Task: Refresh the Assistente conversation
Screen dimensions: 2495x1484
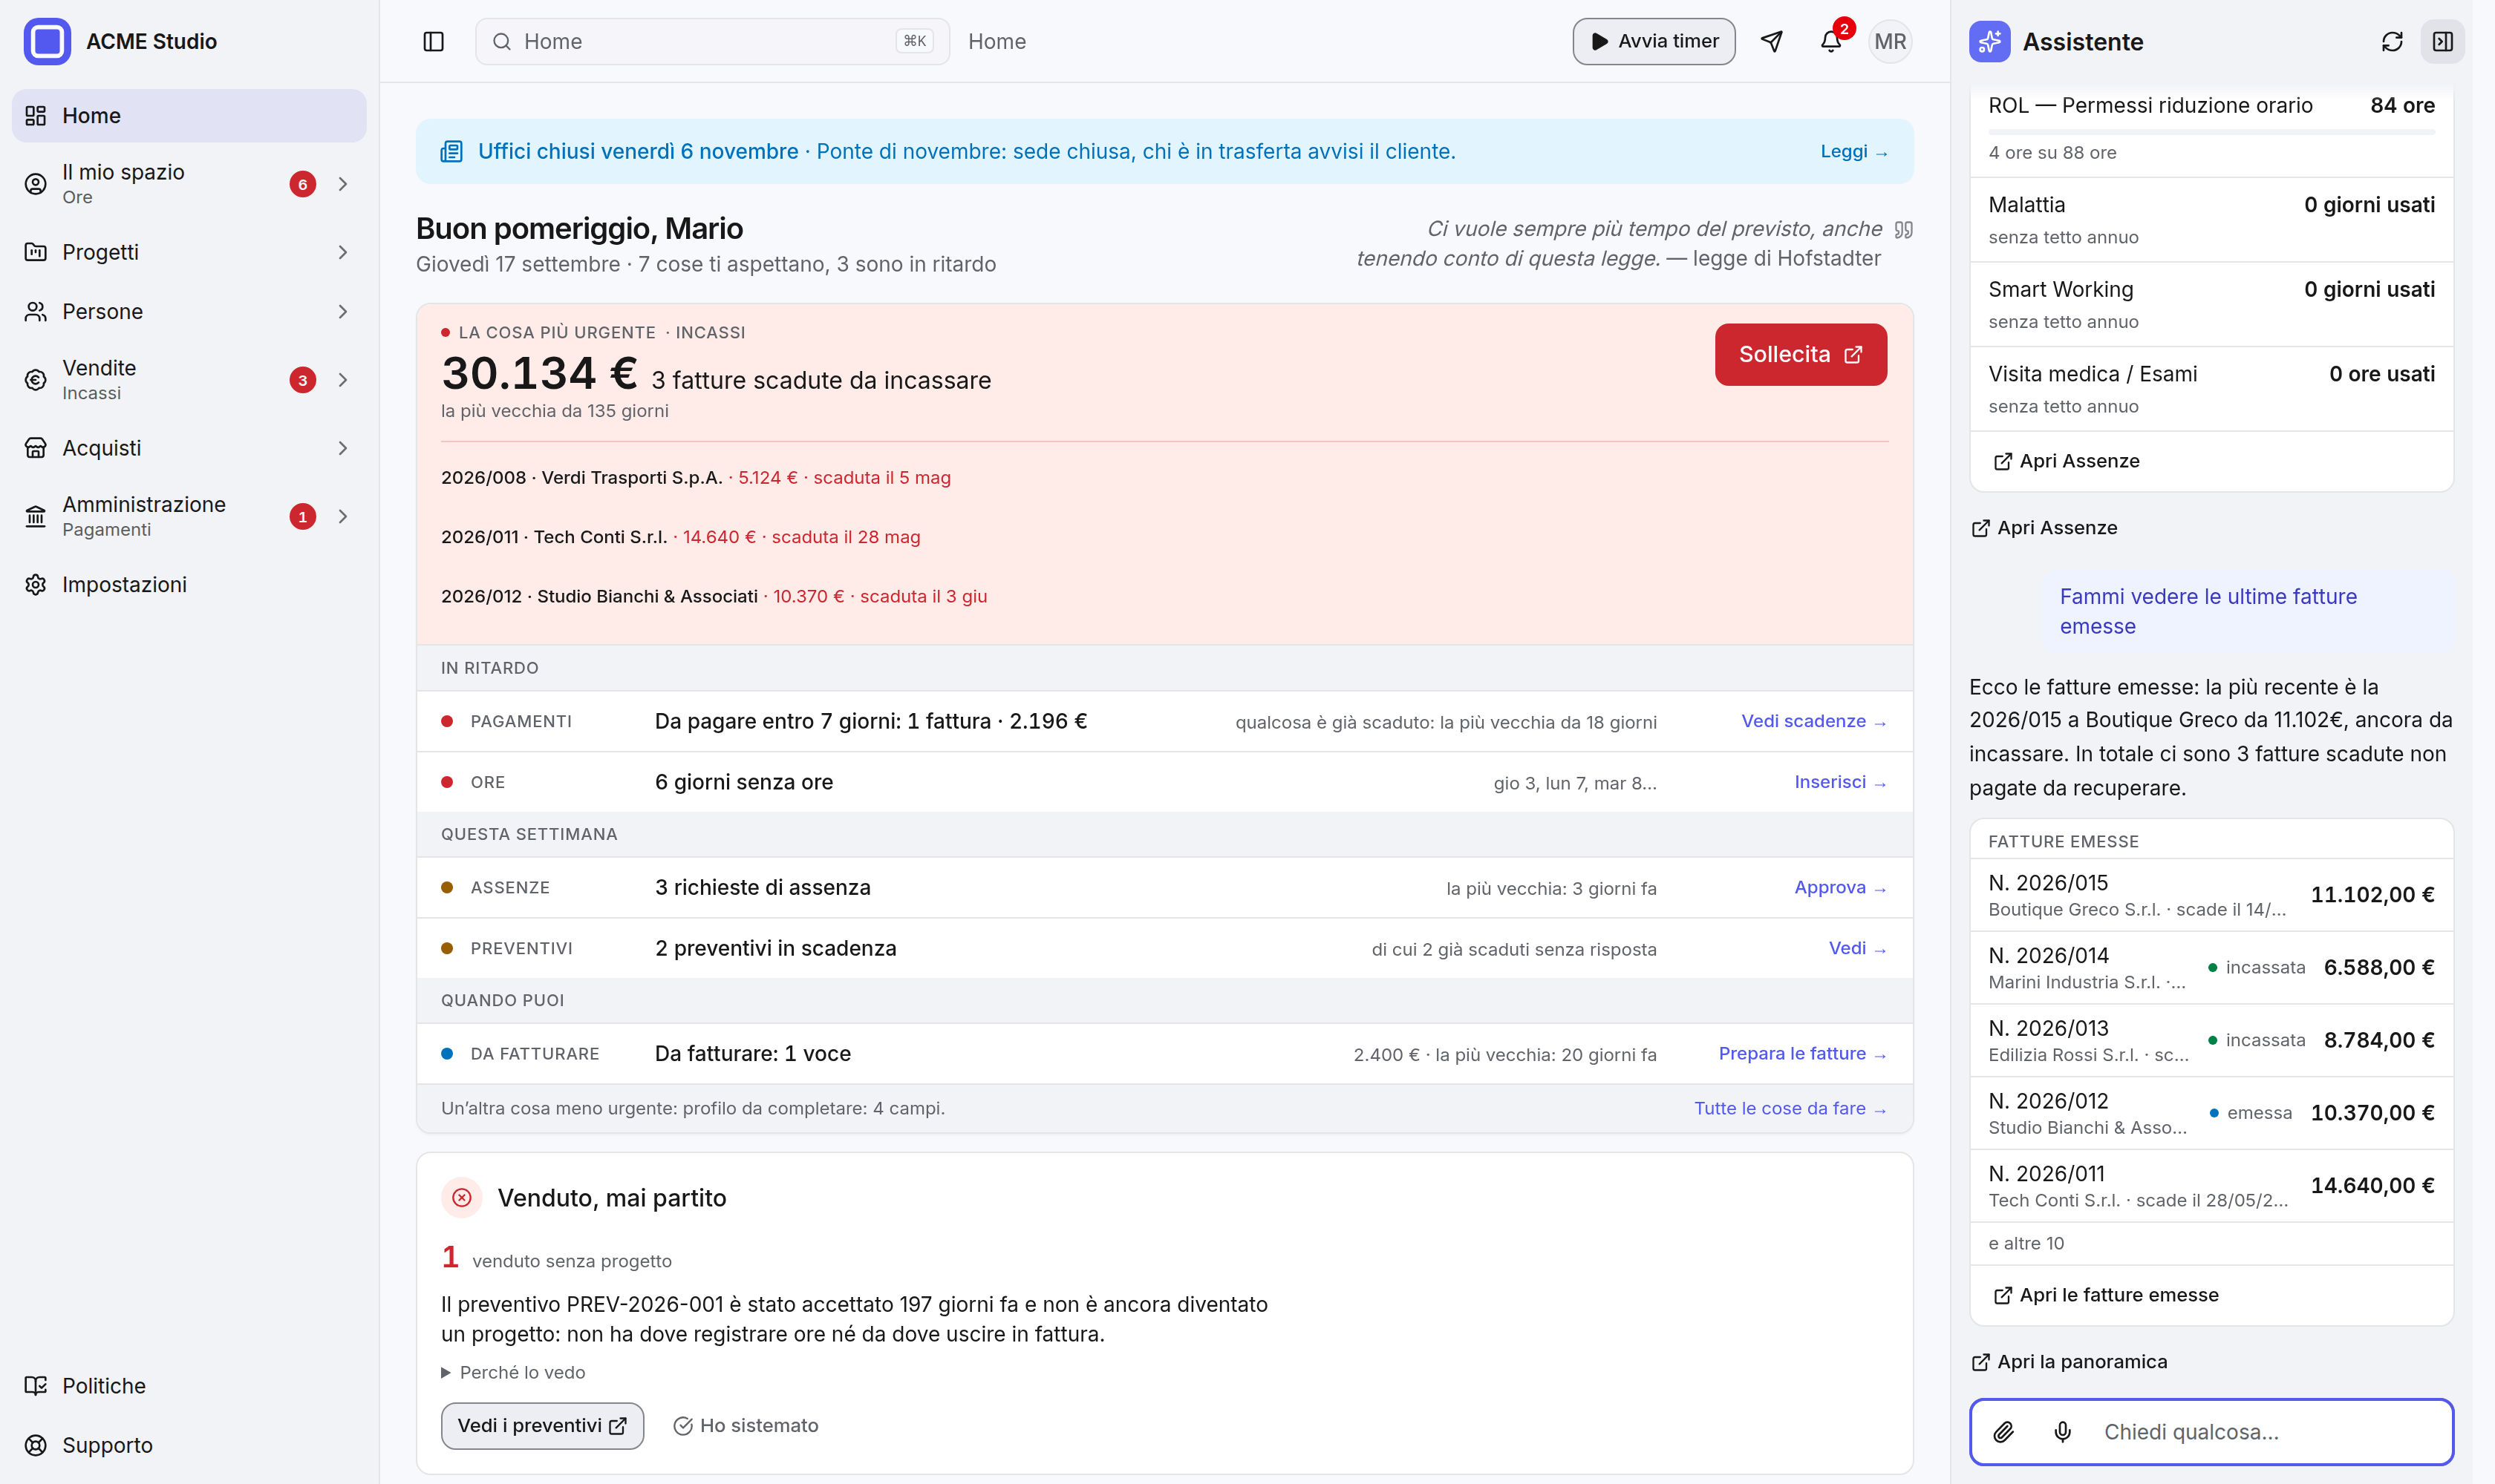Action: coord(2391,41)
